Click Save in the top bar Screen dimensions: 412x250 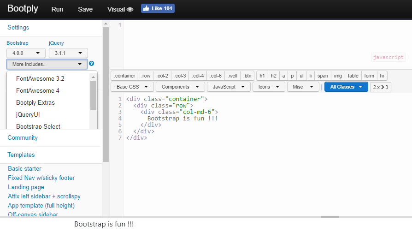pyautogui.click(x=85, y=9)
